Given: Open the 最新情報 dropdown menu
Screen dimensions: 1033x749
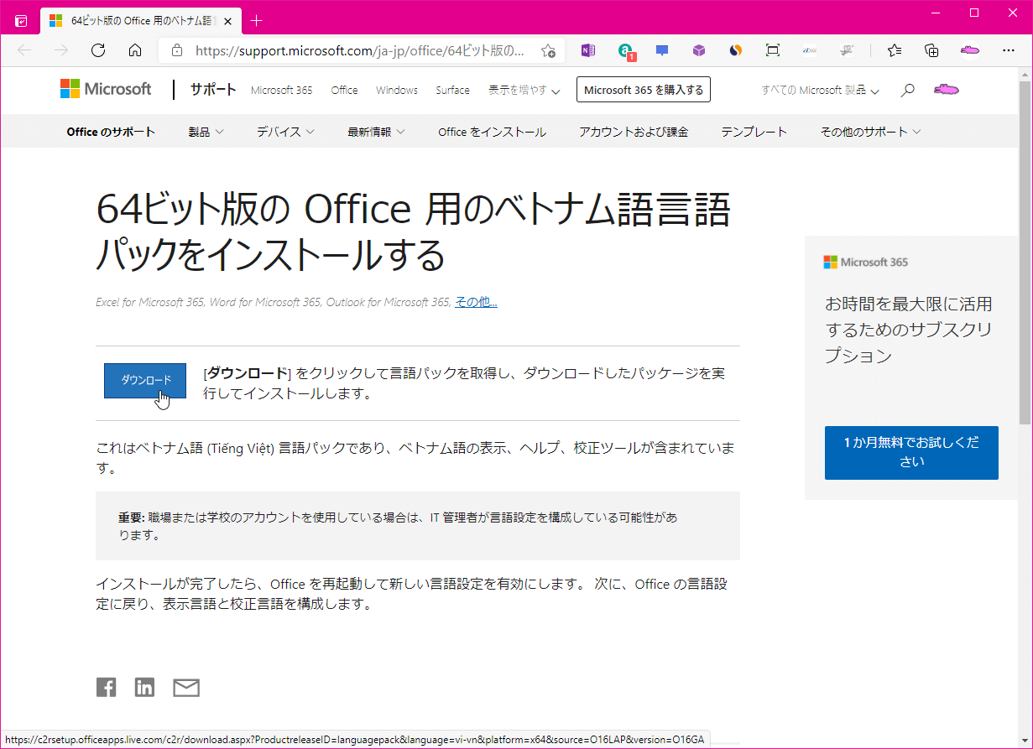Looking at the screenshot, I should coord(376,132).
